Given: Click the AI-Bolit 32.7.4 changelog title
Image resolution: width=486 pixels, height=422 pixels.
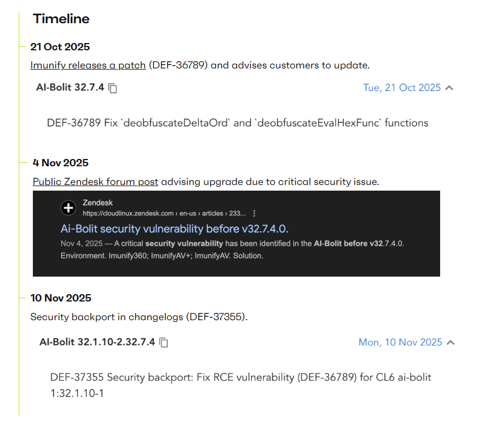Looking at the screenshot, I should pyautogui.click(x=70, y=88).
